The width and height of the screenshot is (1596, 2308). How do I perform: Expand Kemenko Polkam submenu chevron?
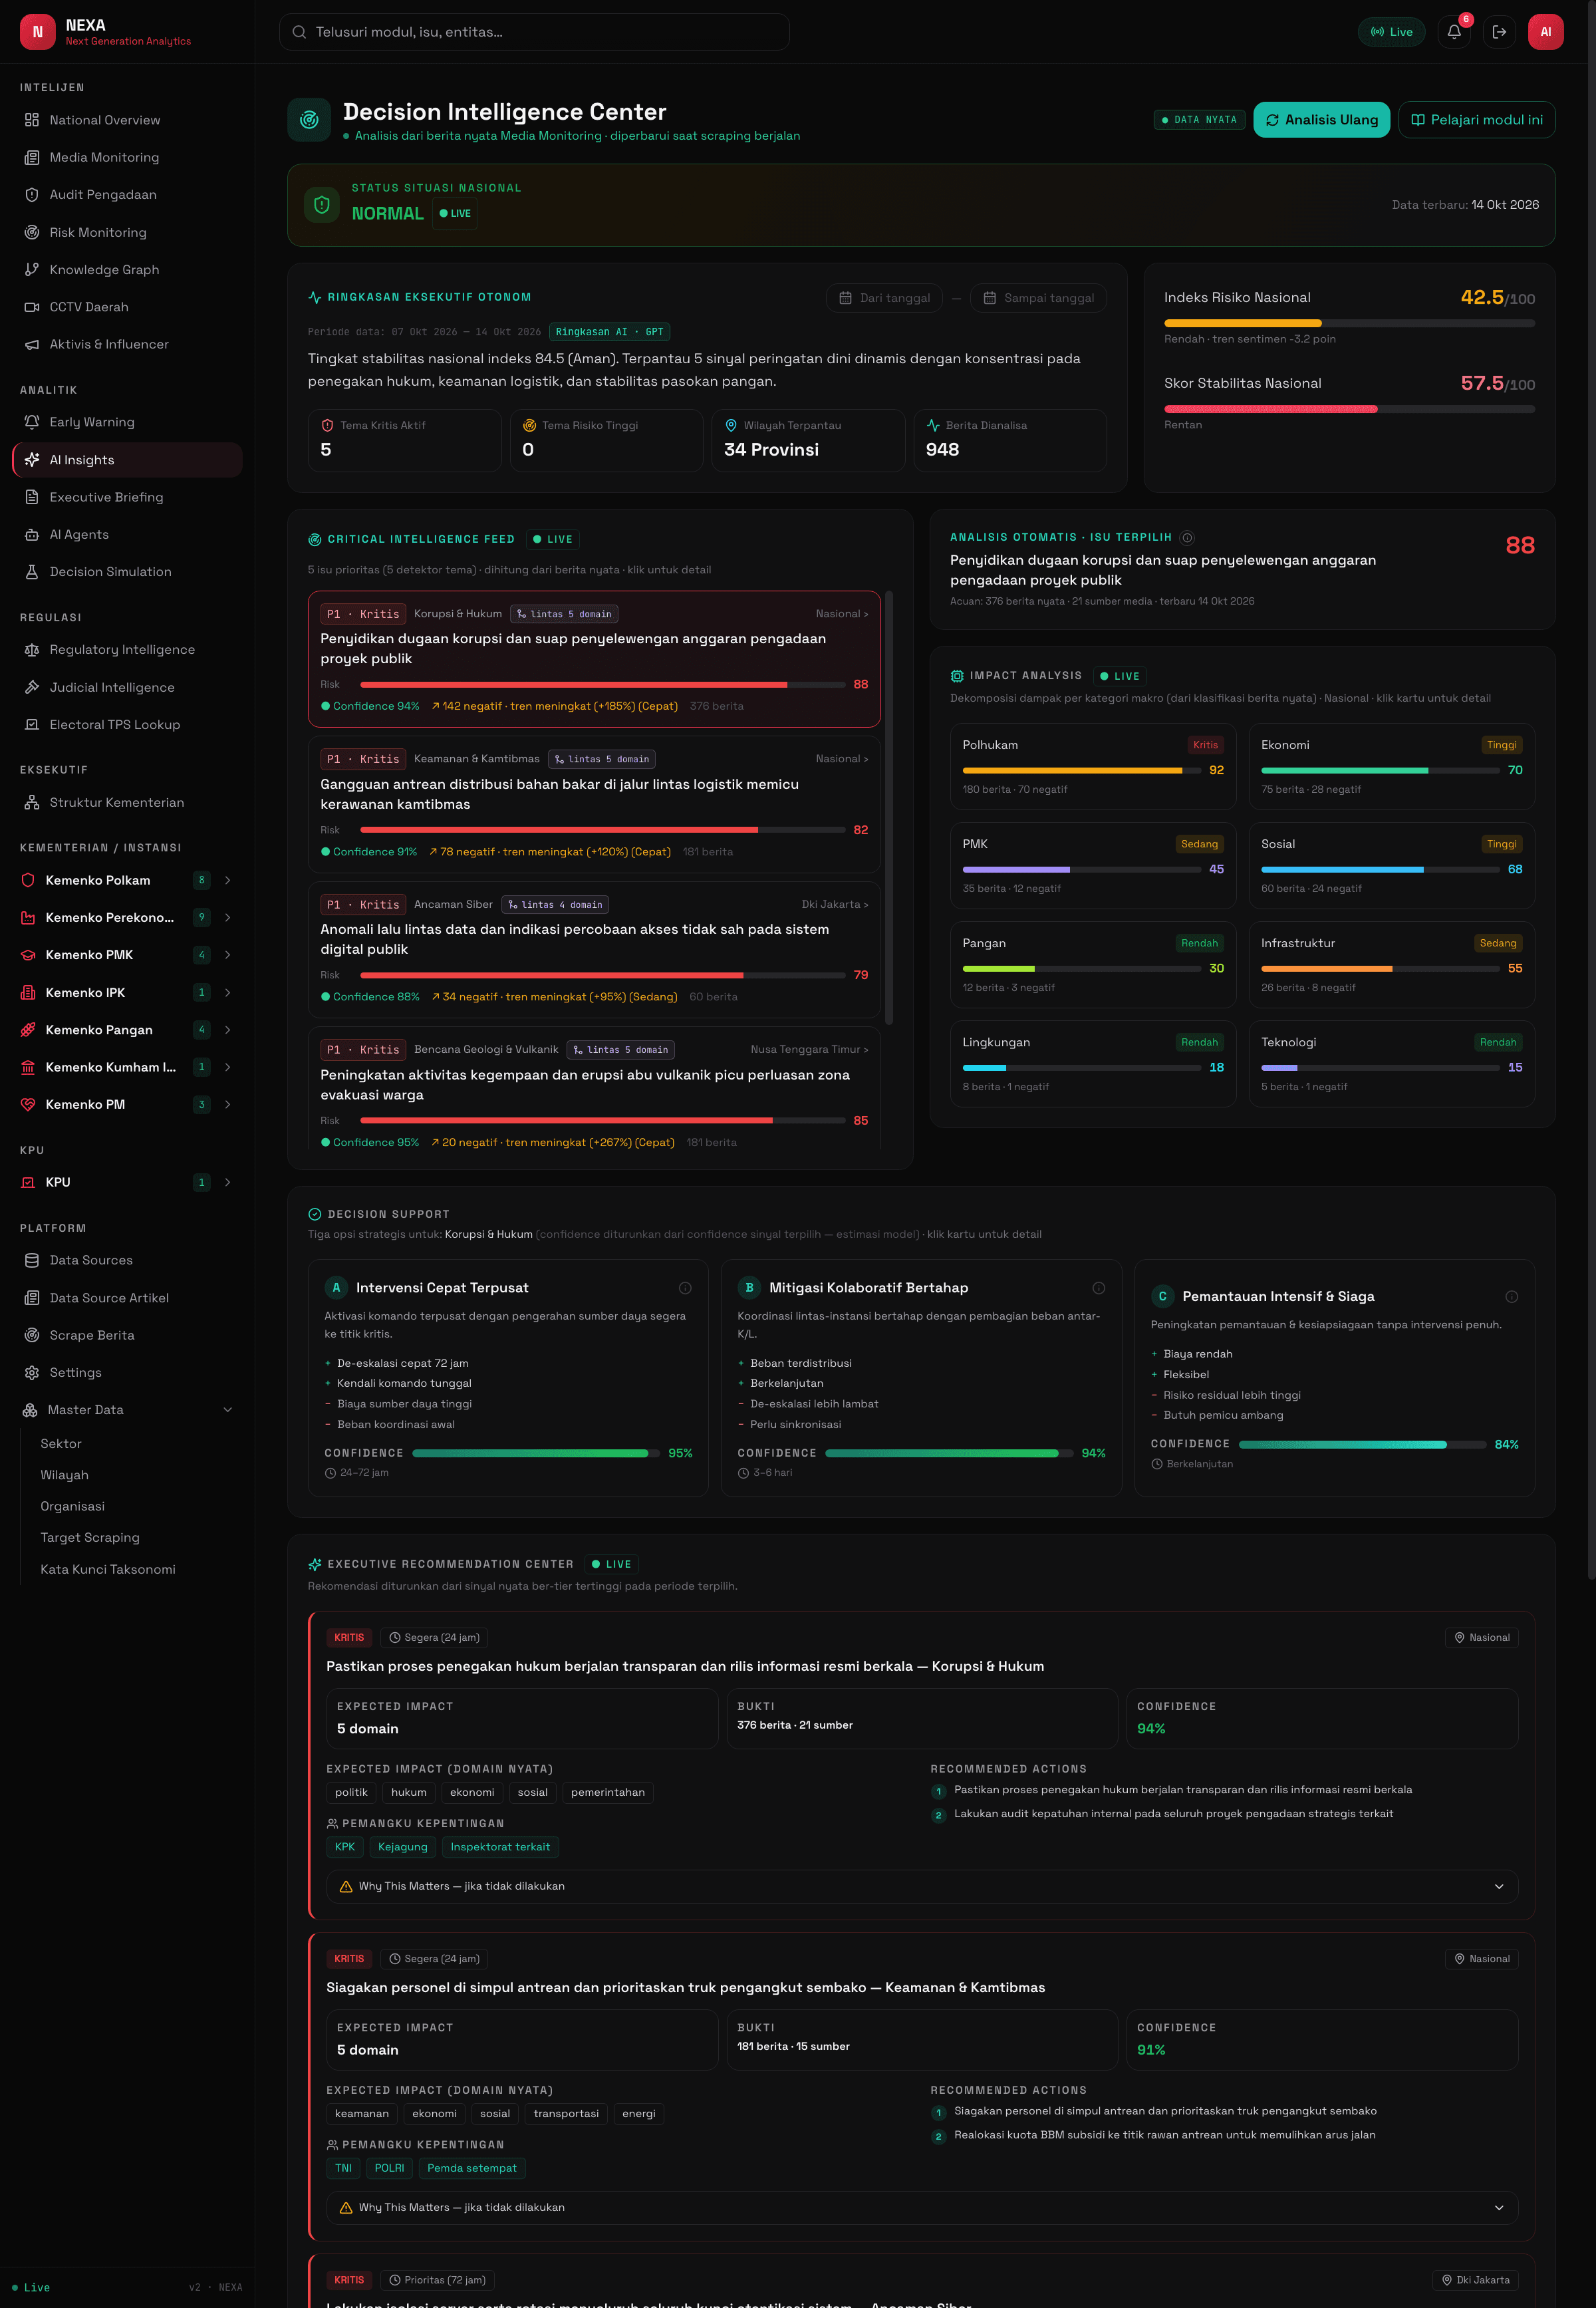[x=228, y=880]
